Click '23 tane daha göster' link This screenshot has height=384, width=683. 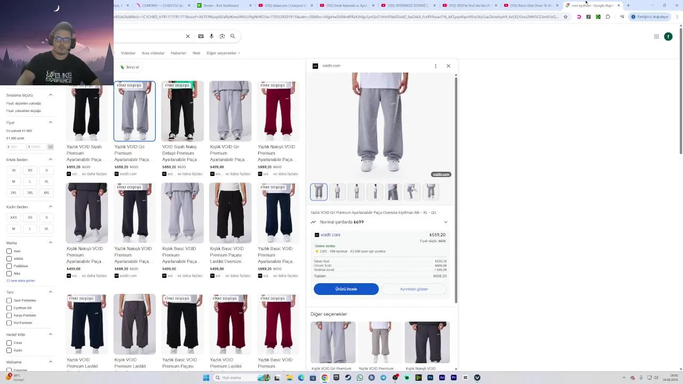[x=20, y=281]
